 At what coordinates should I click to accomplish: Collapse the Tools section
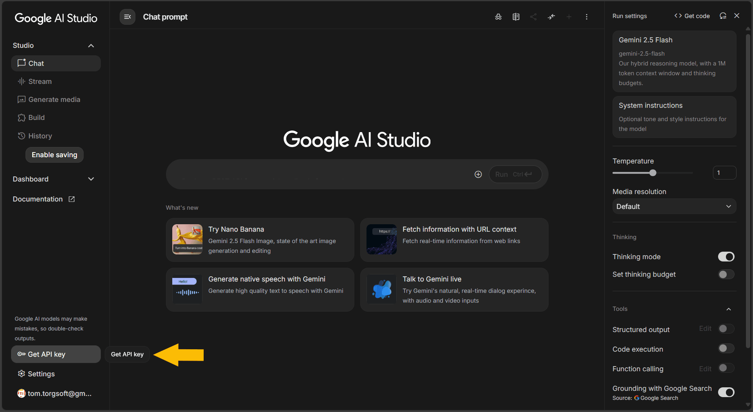(728, 309)
